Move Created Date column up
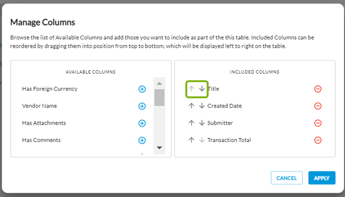The width and height of the screenshot is (345, 197). [x=191, y=106]
